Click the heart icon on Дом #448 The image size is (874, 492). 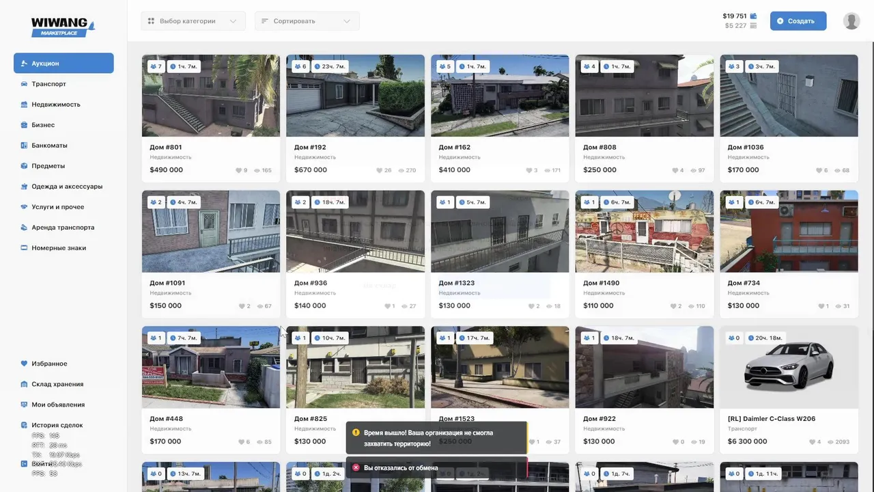tap(240, 442)
